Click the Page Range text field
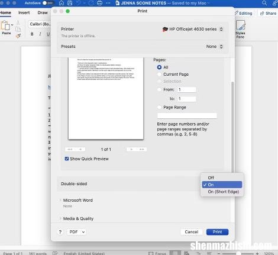278x255 pixels. click(x=187, y=116)
